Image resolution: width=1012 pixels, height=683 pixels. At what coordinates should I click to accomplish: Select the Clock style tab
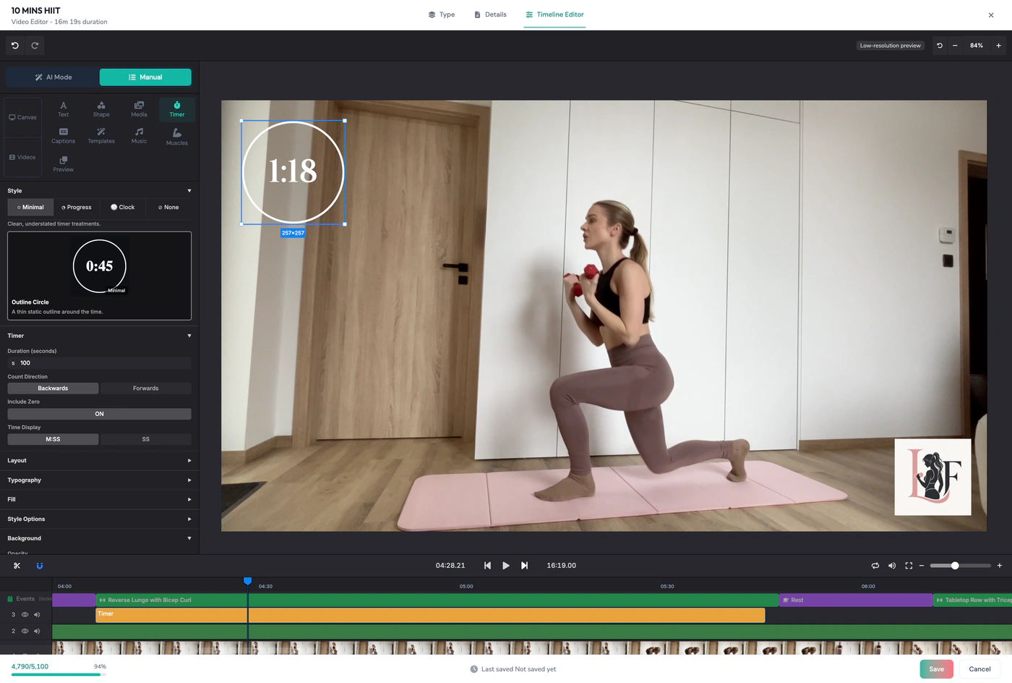pos(122,208)
